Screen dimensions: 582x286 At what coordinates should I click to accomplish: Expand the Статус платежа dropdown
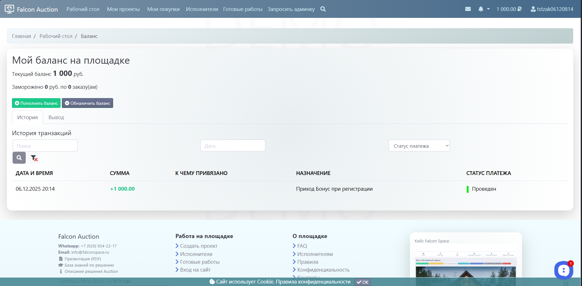tap(419, 146)
